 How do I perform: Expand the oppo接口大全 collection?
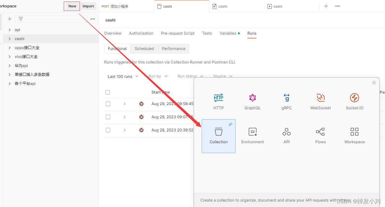(x=10, y=48)
